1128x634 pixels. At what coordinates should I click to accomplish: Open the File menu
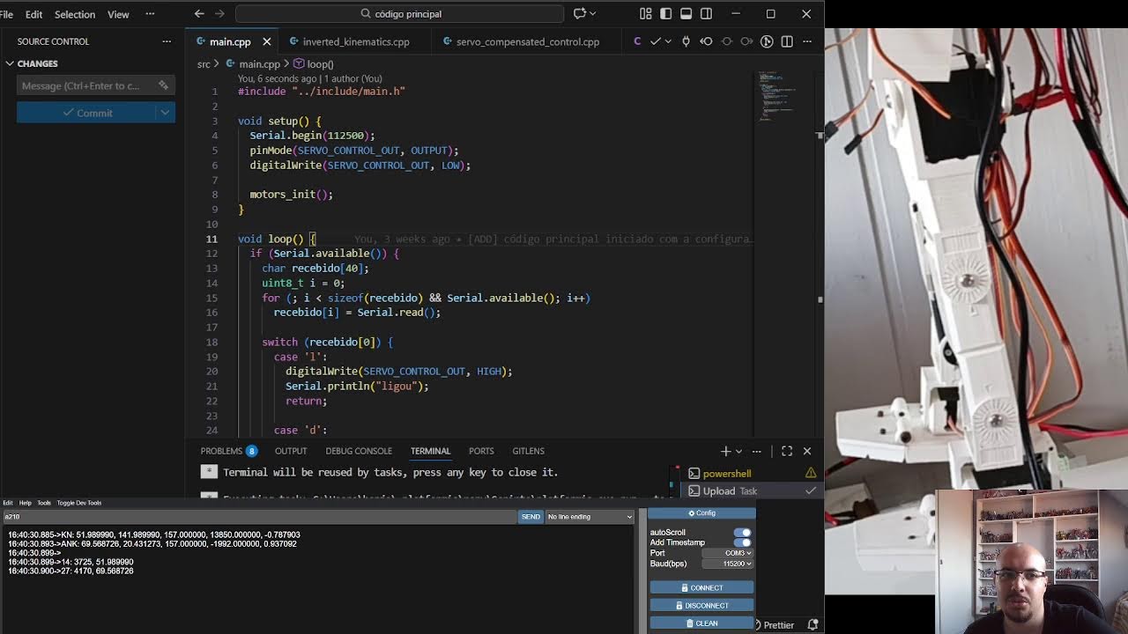[6, 14]
